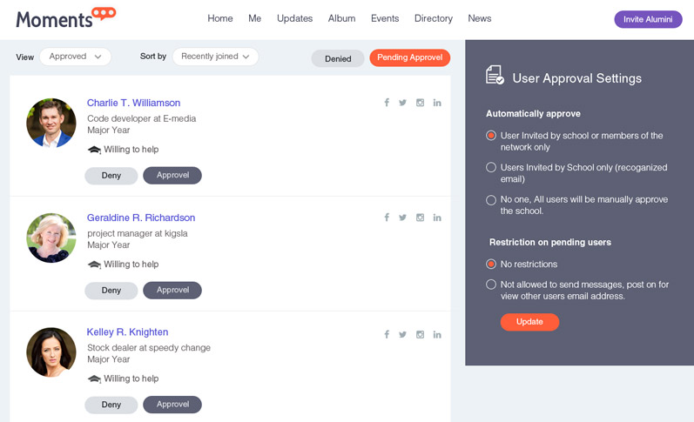The image size is (694, 422).
Task: Select 'No one, All users manually approve' option
Action: 491,200
